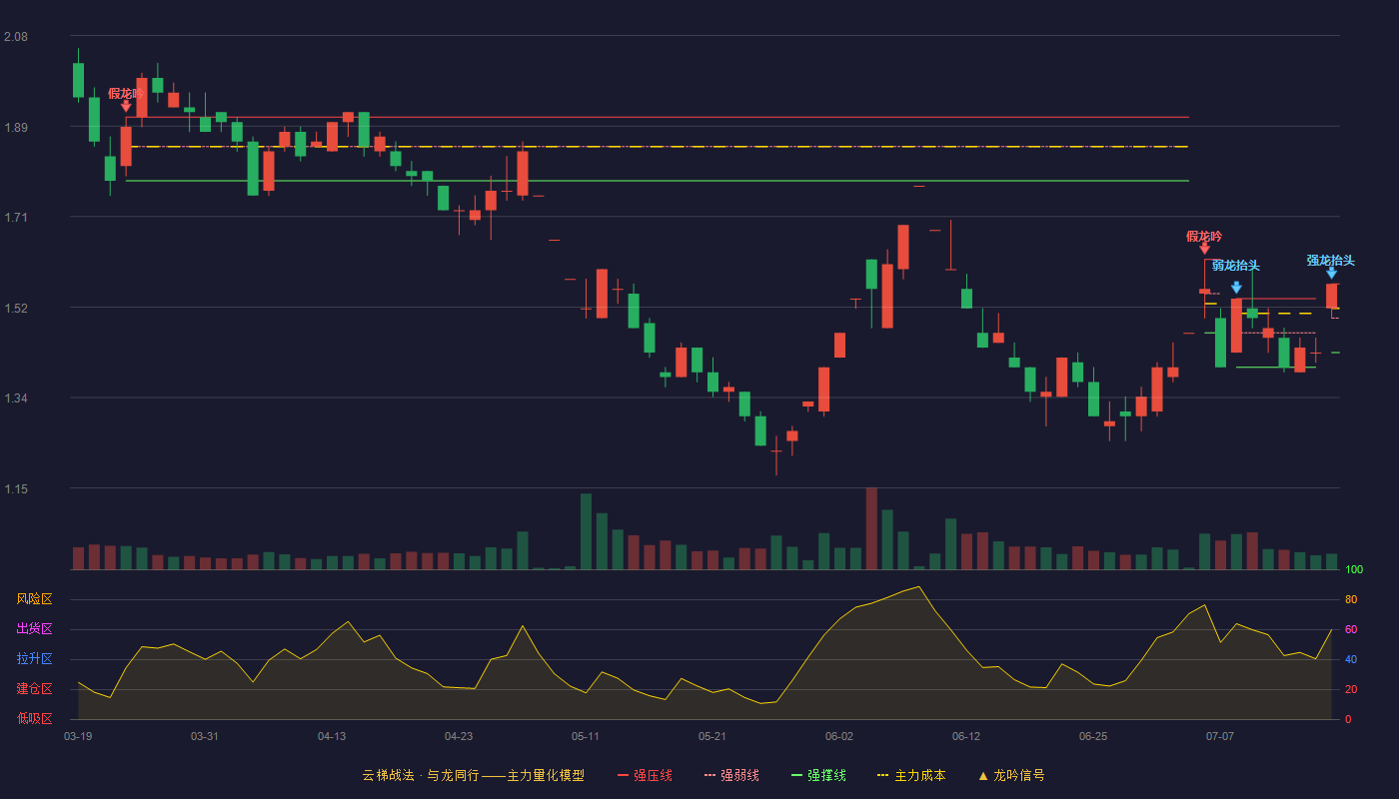Click the 1.34 price axis label

(16, 399)
